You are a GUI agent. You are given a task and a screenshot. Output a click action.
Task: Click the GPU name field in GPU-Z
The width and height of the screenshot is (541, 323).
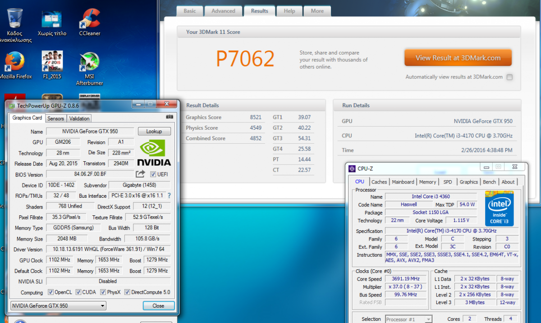(x=90, y=132)
